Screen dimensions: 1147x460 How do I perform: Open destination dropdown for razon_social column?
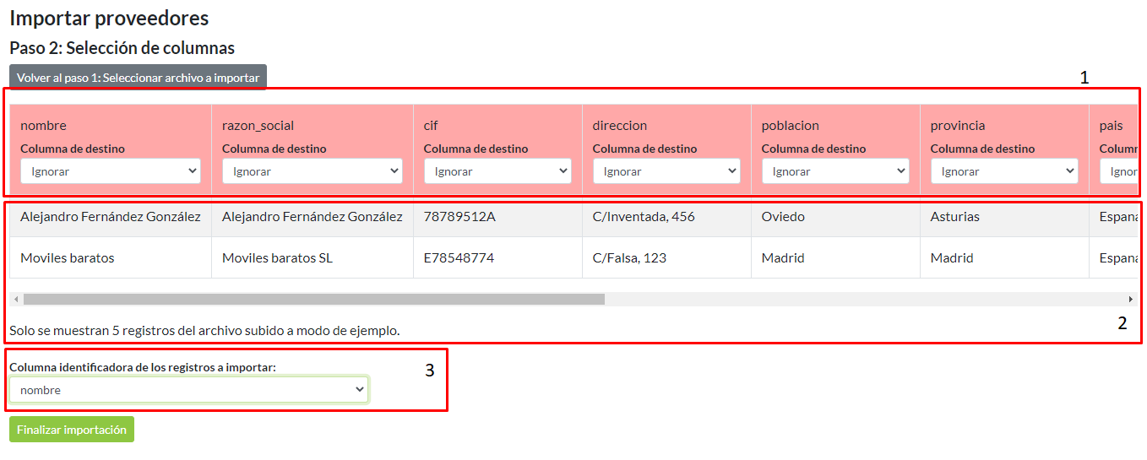point(312,171)
